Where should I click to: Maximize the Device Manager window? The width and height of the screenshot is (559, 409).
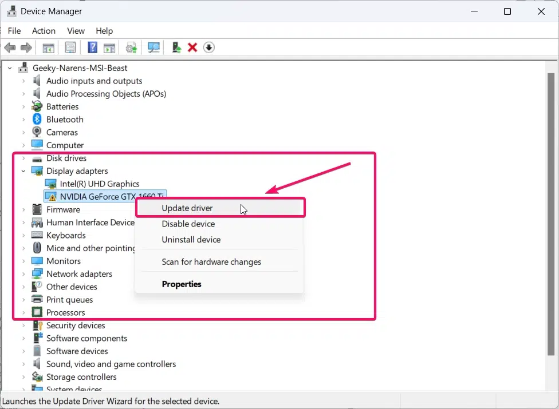507,11
